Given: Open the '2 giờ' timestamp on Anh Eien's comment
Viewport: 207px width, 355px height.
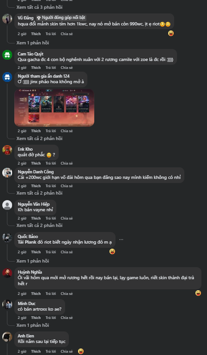Looking at the screenshot, I should (x=22, y=351).
